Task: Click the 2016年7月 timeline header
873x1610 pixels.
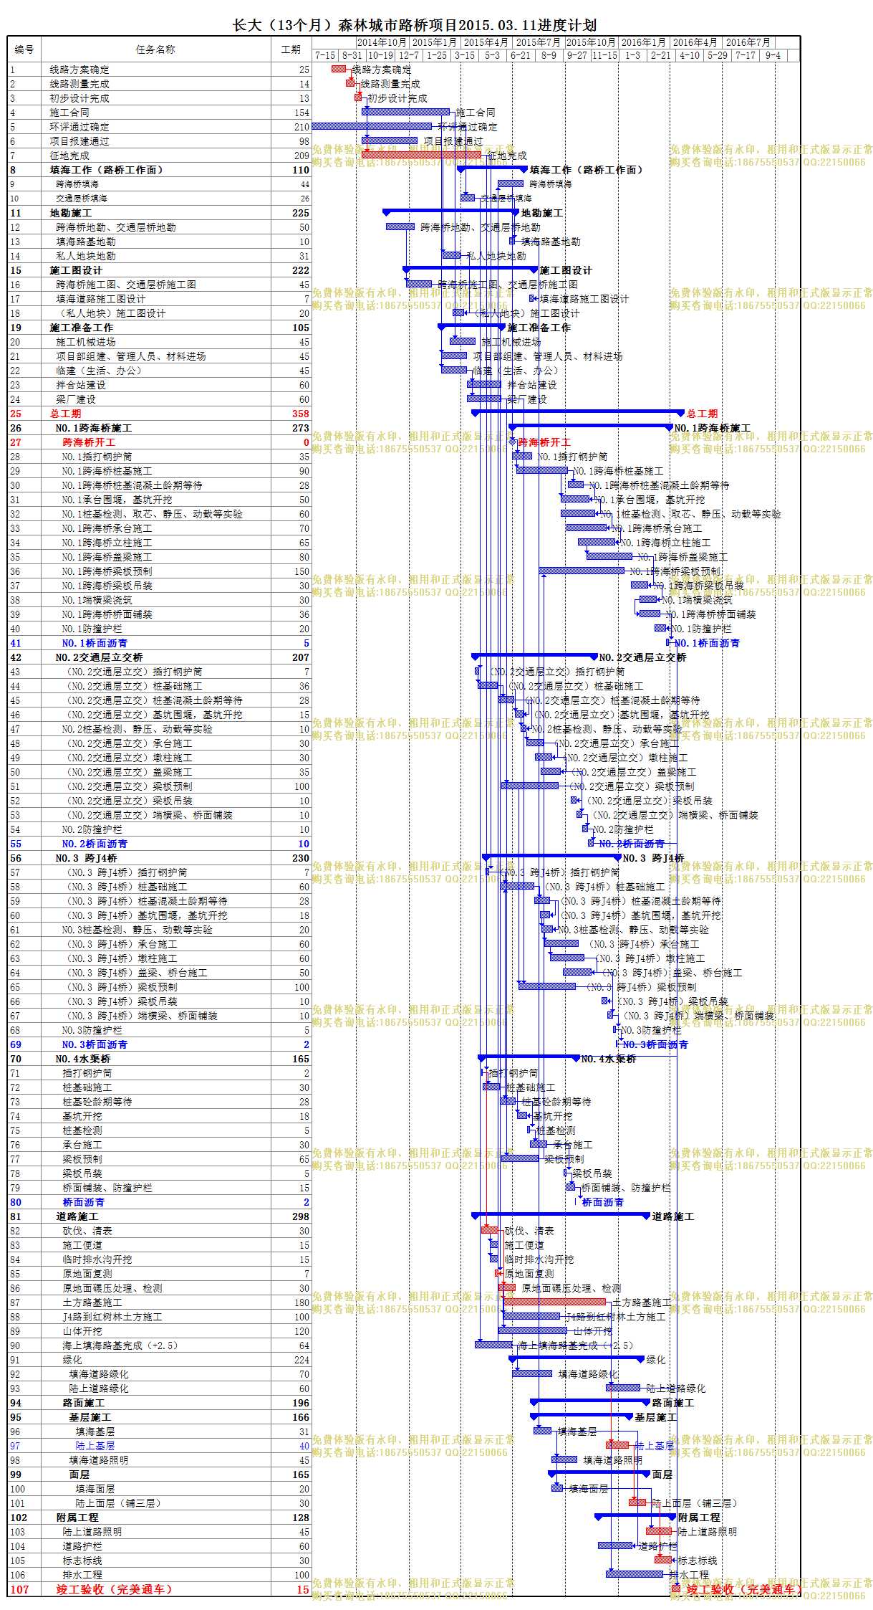Action: tap(748, 42)
